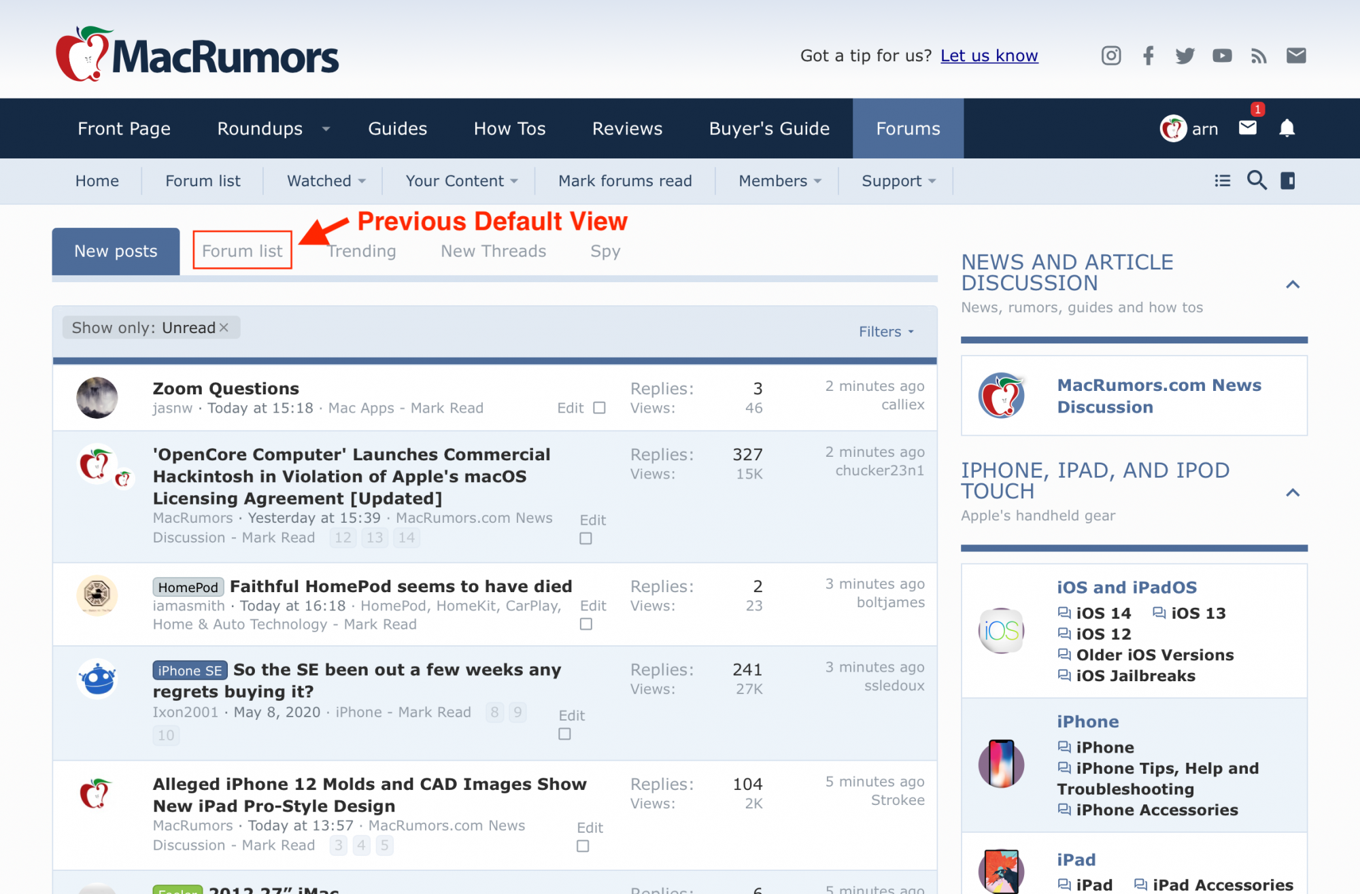The image size is (1360, 894).
Task: Click the YouTube icon in header
Action: tap(1221, 56)
